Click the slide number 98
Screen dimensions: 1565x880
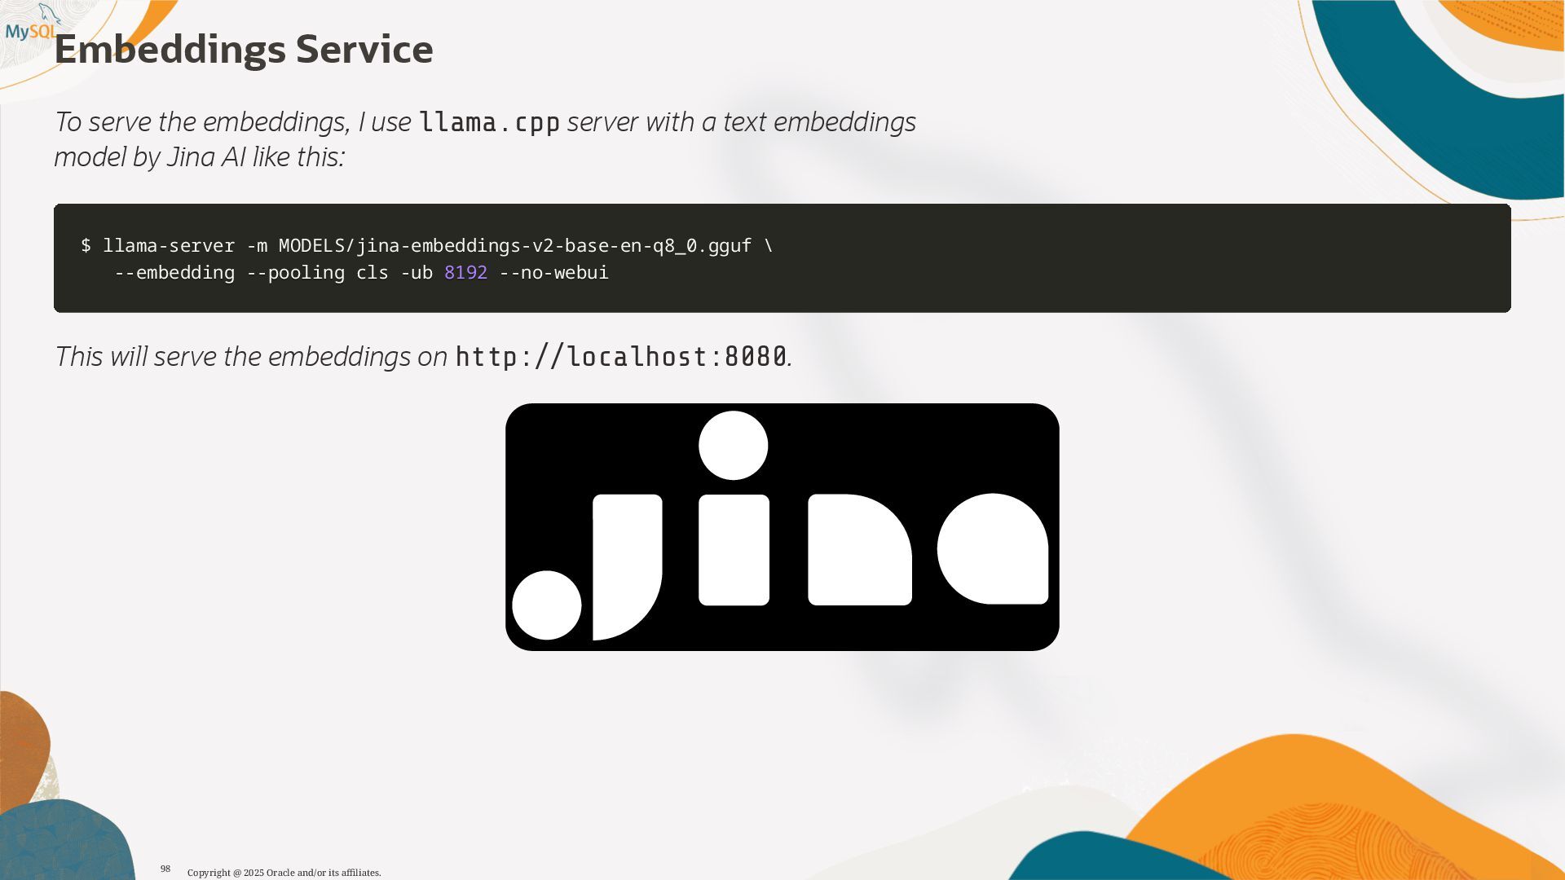click(x=165, y=869)
